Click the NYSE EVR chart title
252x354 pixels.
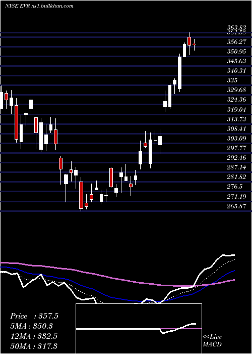point(39,6)
